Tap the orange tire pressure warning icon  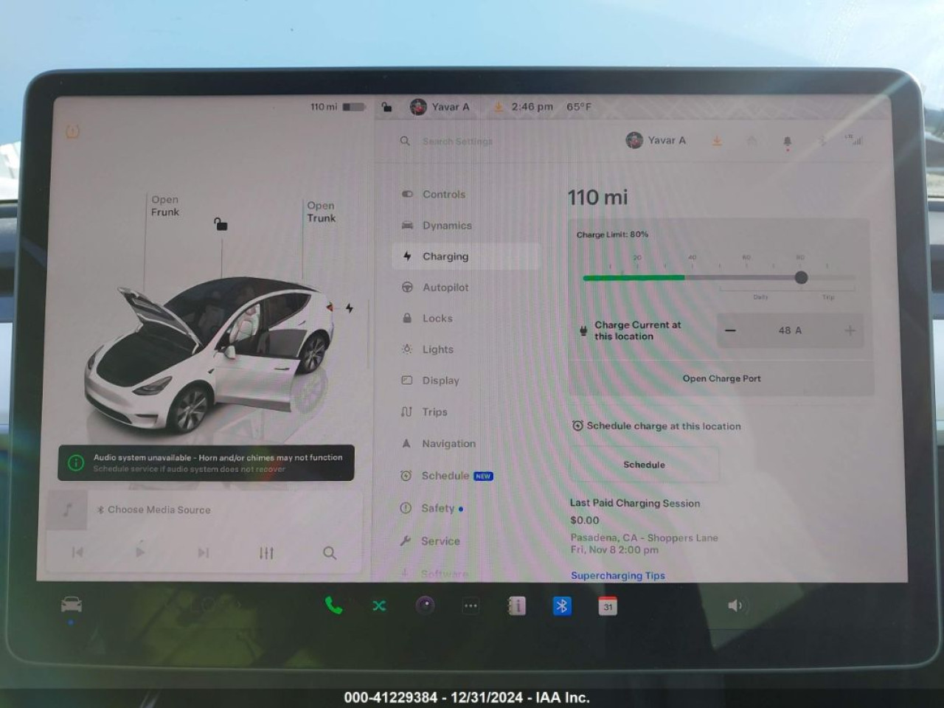(73, 131)
